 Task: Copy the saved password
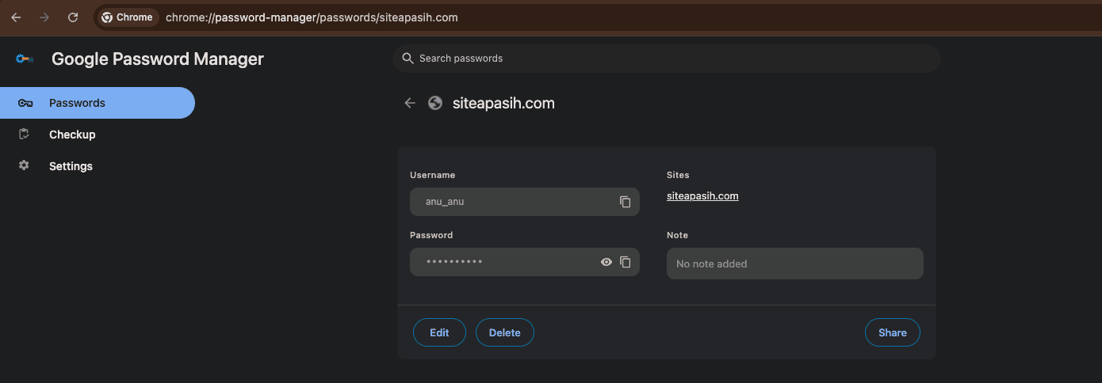(625, 262)
